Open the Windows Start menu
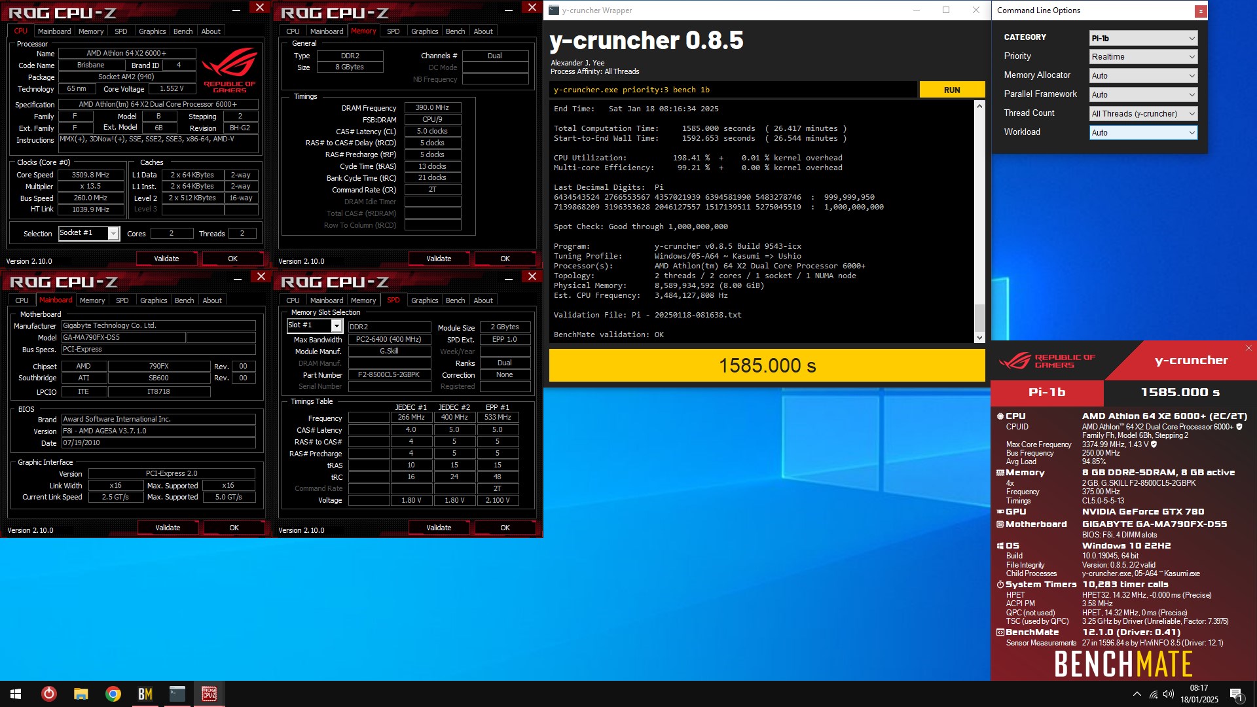This screenshot has height=707, width=1257. [16, 694]
